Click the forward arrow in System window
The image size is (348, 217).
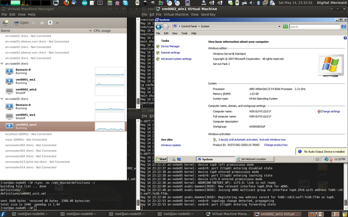tap(166, 27)
